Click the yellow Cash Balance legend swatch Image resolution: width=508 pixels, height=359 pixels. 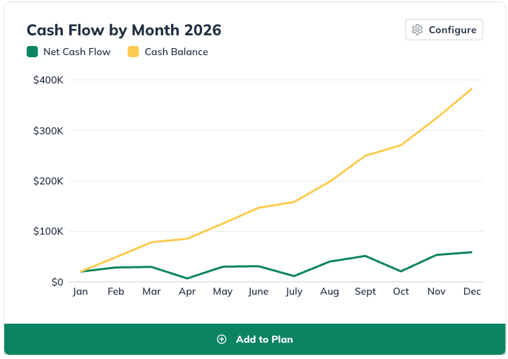coord(133,52)
